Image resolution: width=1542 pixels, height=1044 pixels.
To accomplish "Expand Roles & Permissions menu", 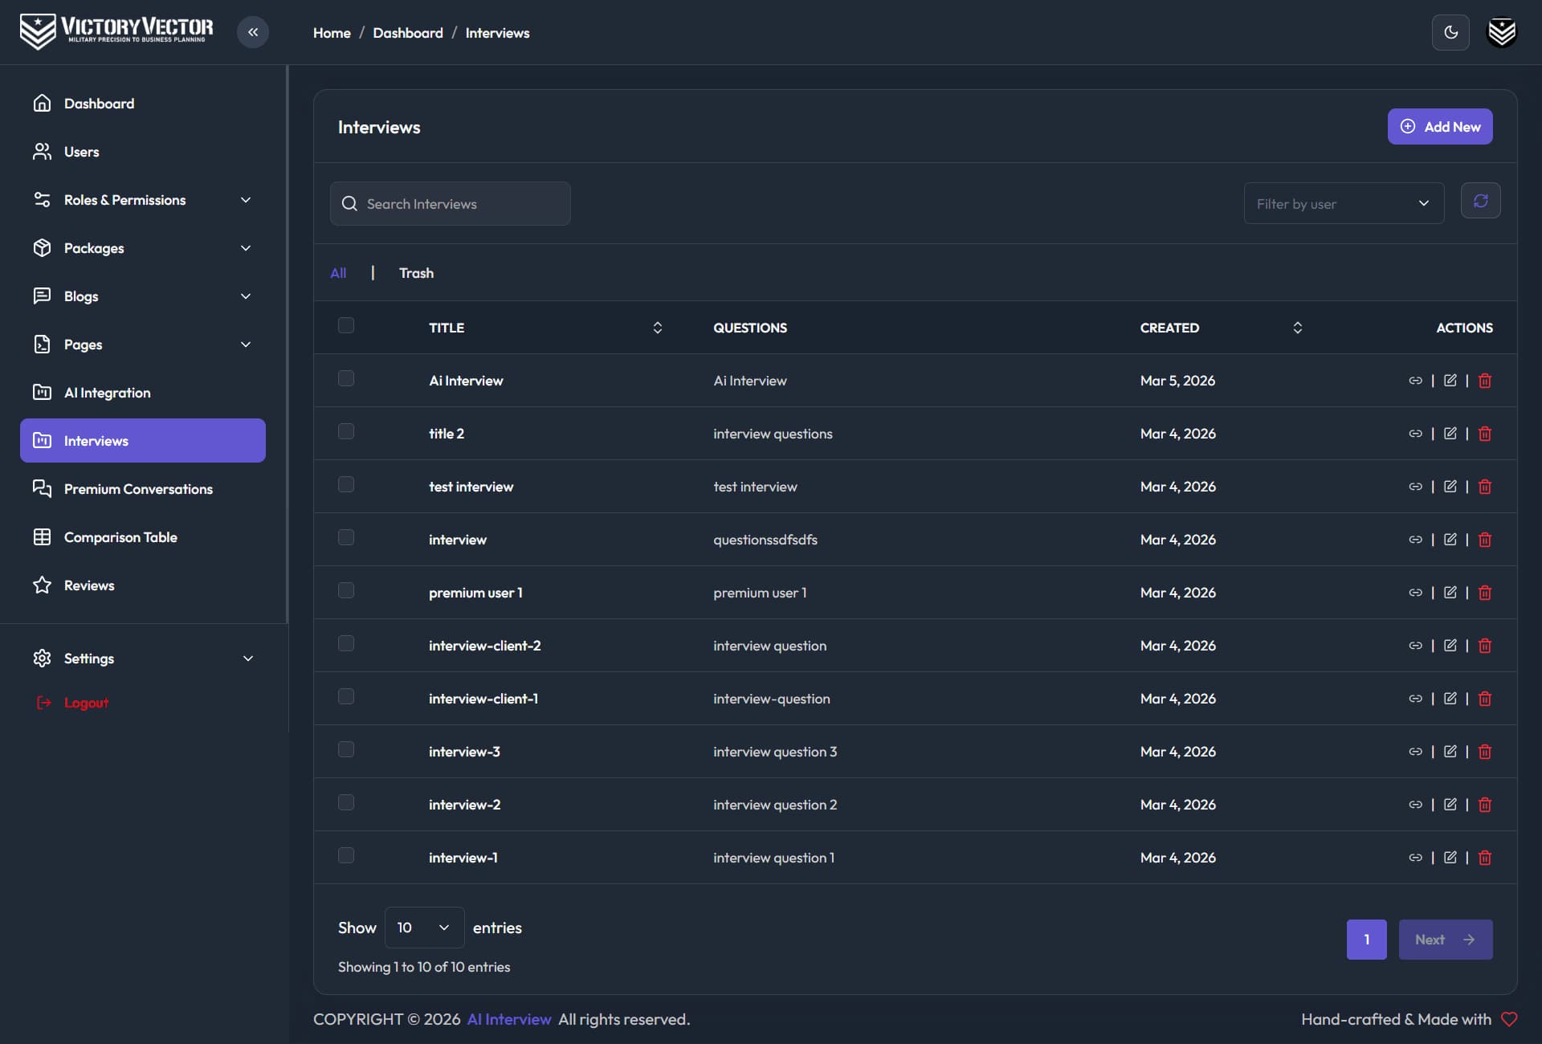I will click(143, 200).
